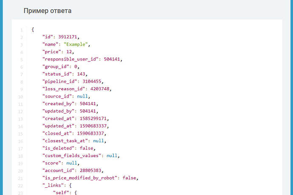Click the opening brace on line 1
Viewport: 293px width, 195px height.
(33, 30)
